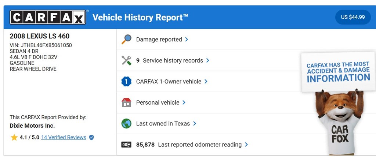Click the globe last owned icon

(126, 124)
